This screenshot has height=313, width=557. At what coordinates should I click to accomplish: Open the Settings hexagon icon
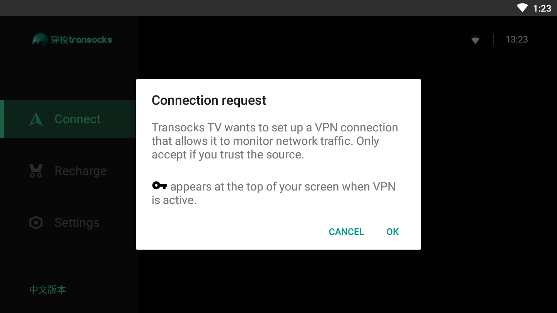[36, 223]
